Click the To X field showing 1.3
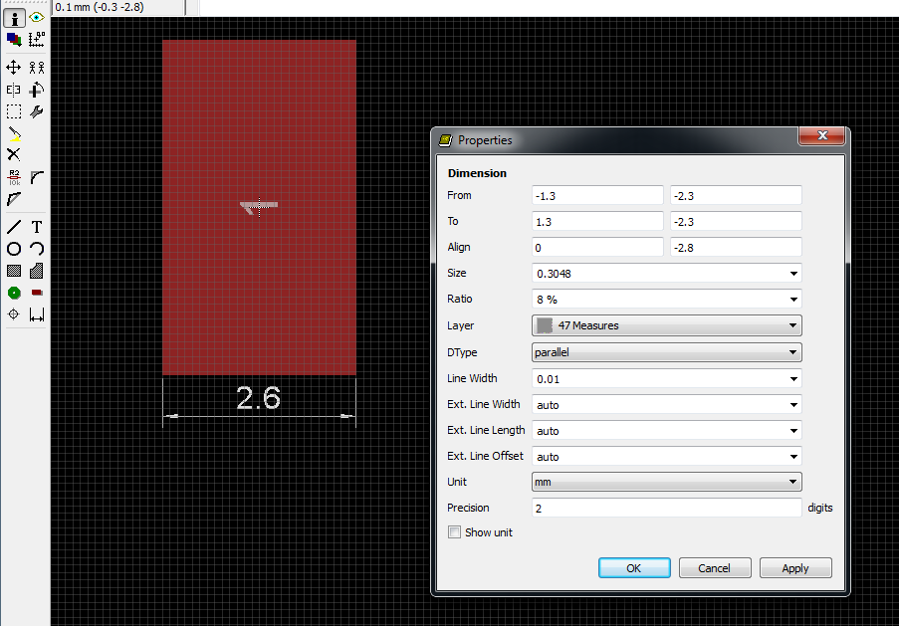 [x=597, y=221]
